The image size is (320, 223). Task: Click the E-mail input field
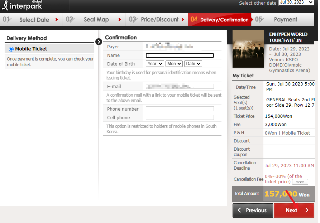coord(180,86)
